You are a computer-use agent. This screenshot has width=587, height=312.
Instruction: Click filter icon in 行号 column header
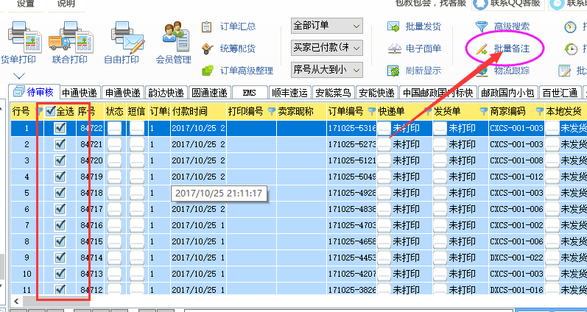(38, 111)
